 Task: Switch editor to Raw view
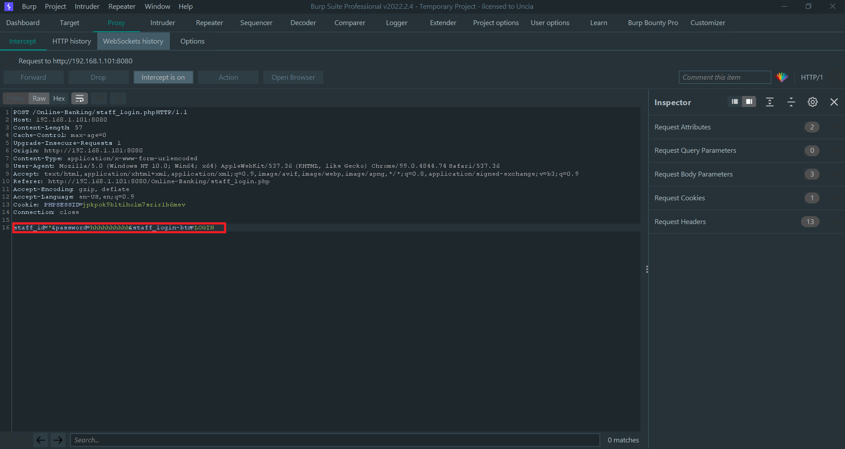(x=39, y=99)
